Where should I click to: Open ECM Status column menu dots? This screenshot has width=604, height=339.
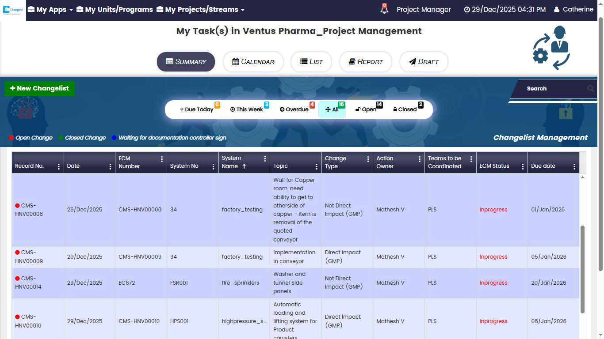[x=523, y=166]
